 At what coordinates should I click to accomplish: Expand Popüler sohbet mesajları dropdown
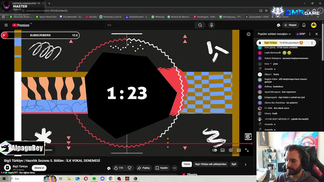(274, 34)
